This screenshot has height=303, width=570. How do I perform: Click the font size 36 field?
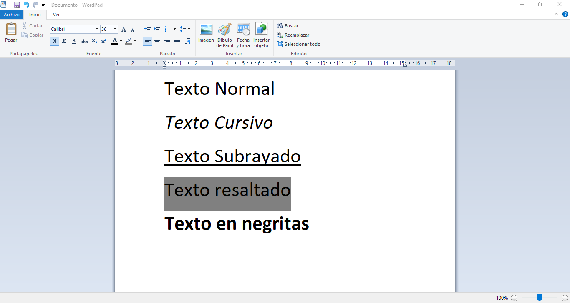tap(106, 29)
